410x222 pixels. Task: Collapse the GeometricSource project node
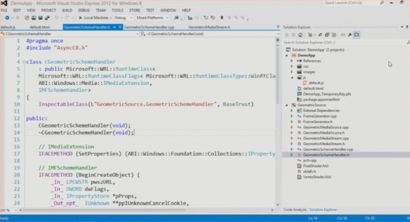[x=287, y=105]
